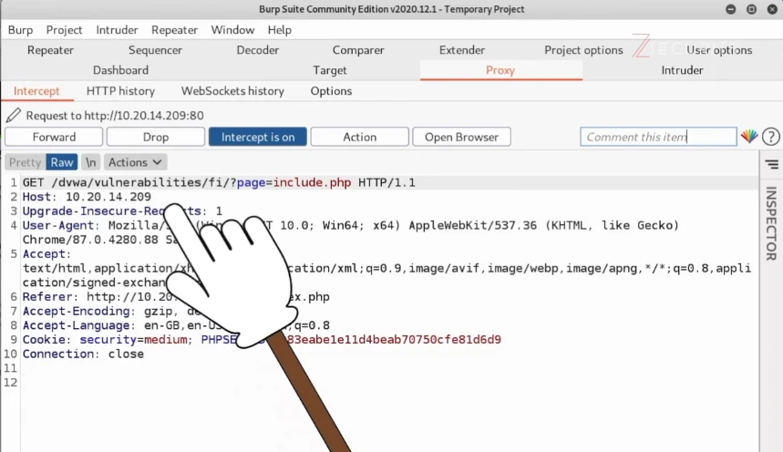The width and height of the screenshot is (783, 452).
Task: Click the Open Browser button
Action: 461,137
